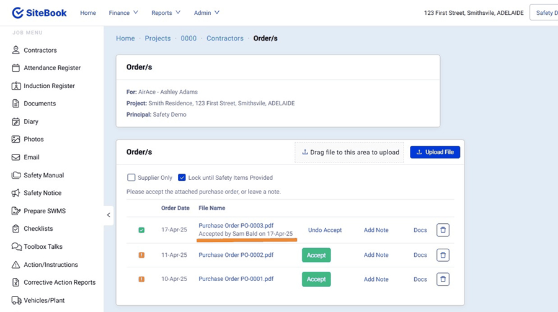Click the drag file upload area
Screen dimensions: 558x312
(x=350, y=152)
